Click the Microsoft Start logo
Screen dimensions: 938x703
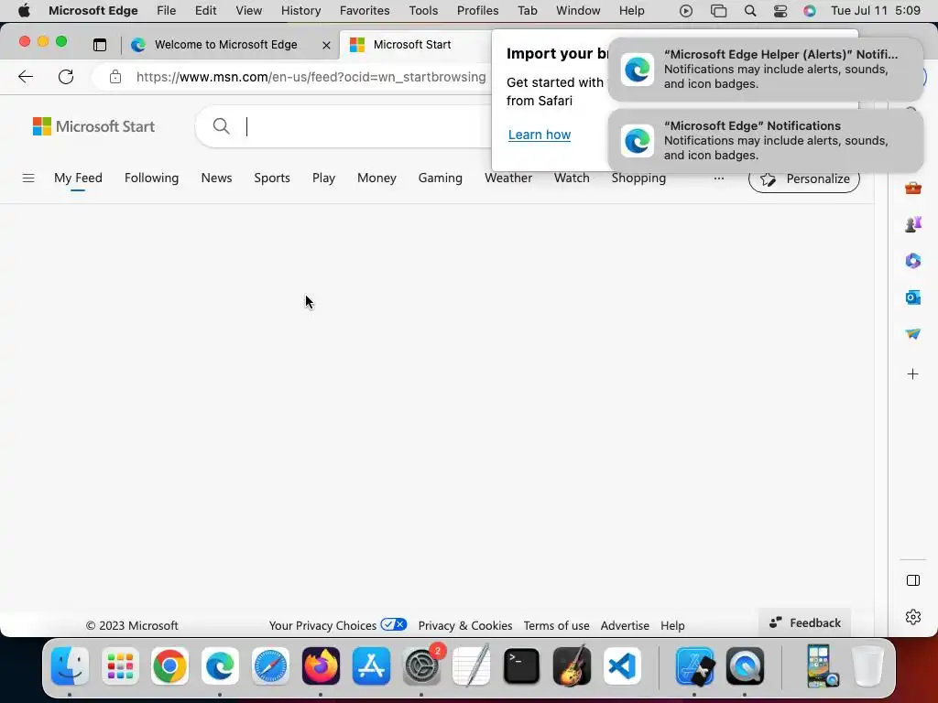[94, 126]
